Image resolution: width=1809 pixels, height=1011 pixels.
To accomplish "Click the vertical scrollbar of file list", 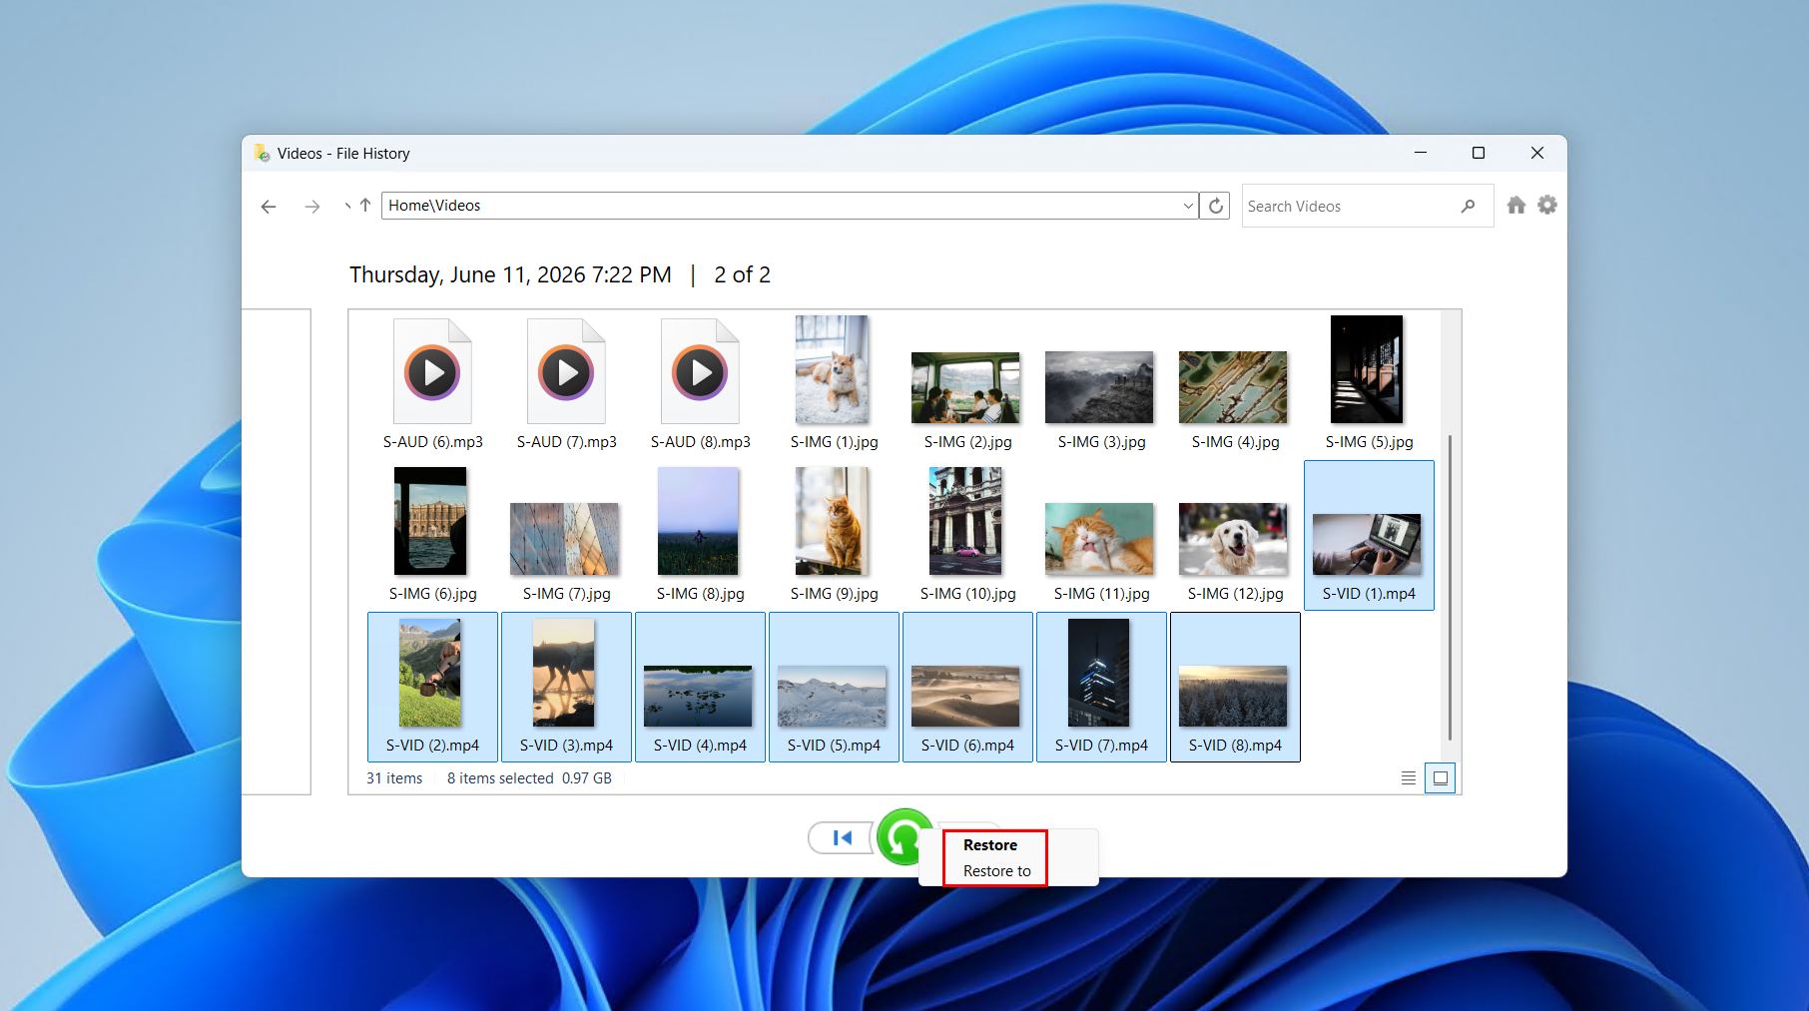I will coord(1450,587).
